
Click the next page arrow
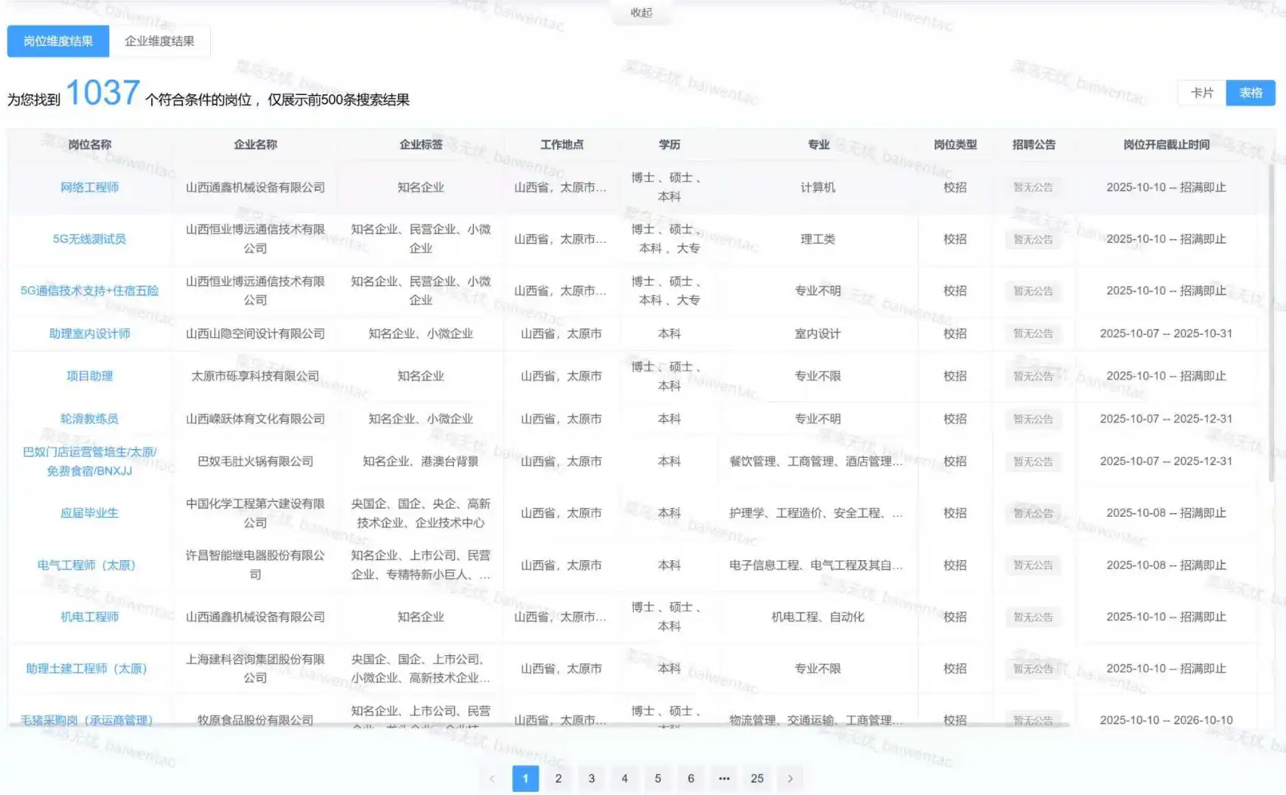[x=790, y=778]
